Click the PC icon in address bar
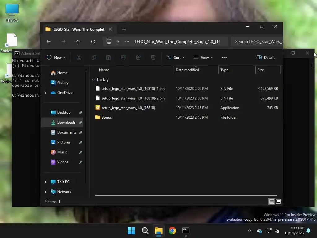The width and height of the screenshot is (317, 238). click(109, 42)
